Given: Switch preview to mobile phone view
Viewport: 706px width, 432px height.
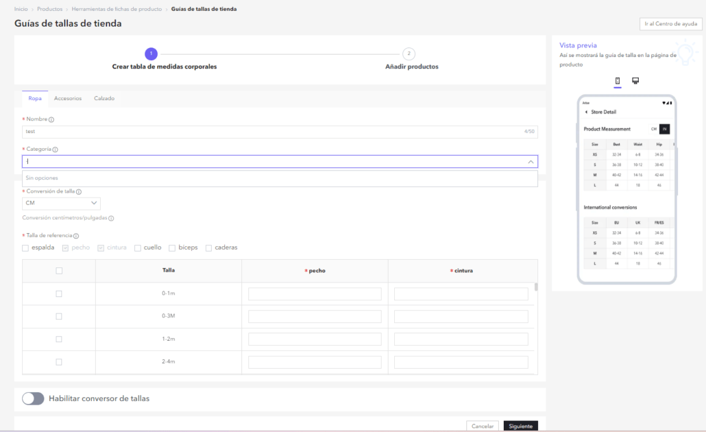Looking at the screenshot, I should coord(618,81).
